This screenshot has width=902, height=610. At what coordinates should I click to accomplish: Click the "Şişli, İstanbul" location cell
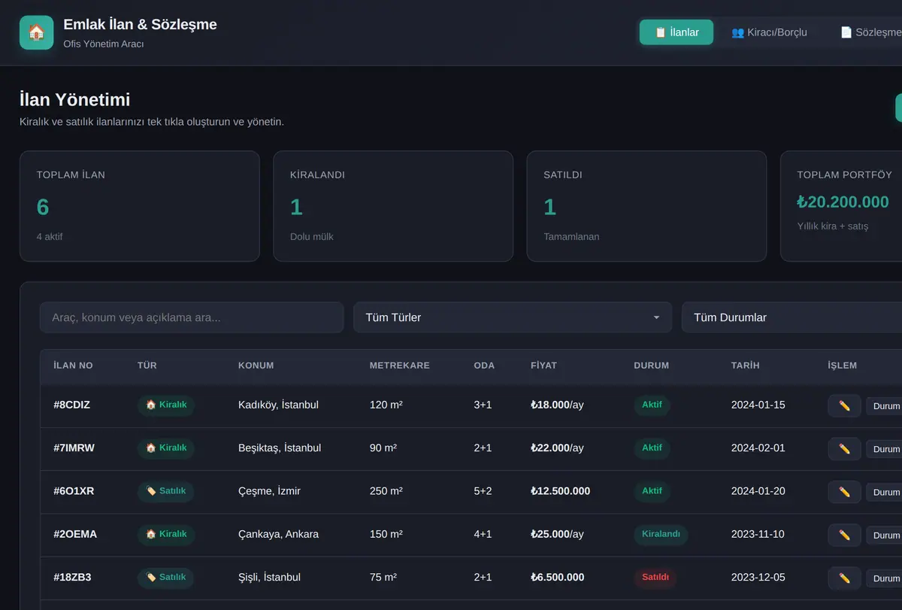tap(269, 578)
